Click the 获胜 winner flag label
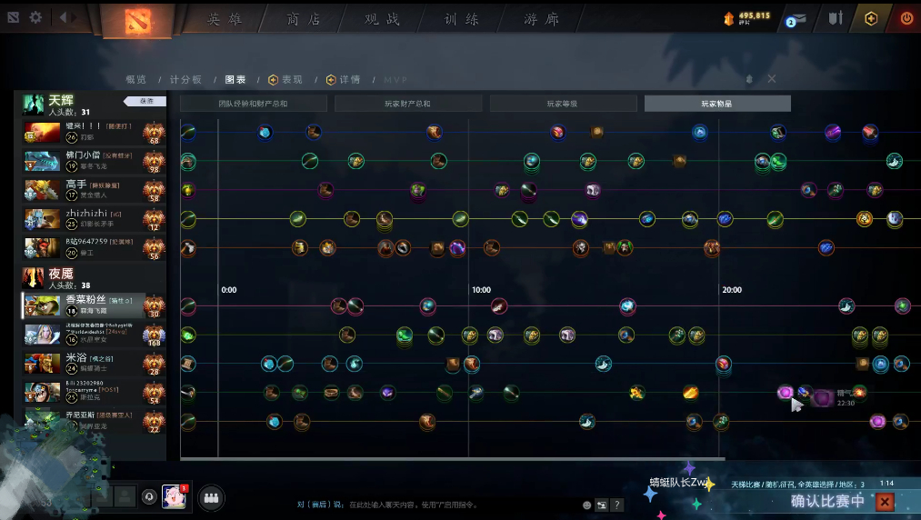The image size is (921, 520). [145, 101]
